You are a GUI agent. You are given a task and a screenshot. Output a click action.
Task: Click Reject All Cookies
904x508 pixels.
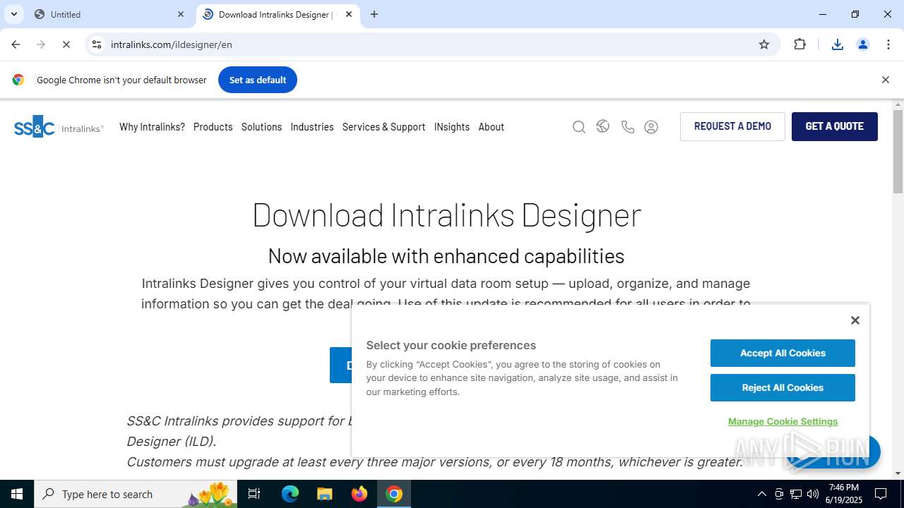783,387
